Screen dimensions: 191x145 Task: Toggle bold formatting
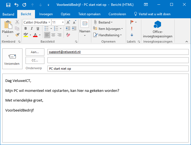(x=26, y=29)
